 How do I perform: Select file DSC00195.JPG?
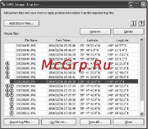[x=26, y=46]
